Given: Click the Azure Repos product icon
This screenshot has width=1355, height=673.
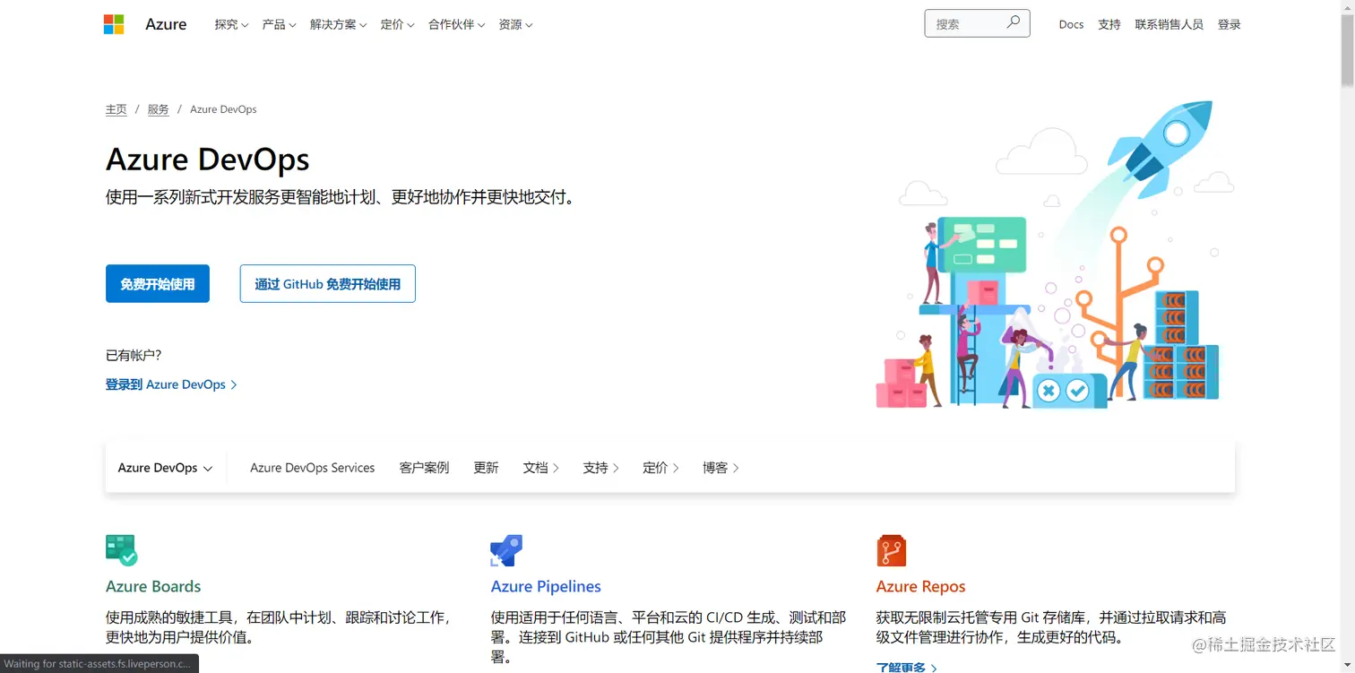Looking at the screenshot, I should tap(892, 549).
